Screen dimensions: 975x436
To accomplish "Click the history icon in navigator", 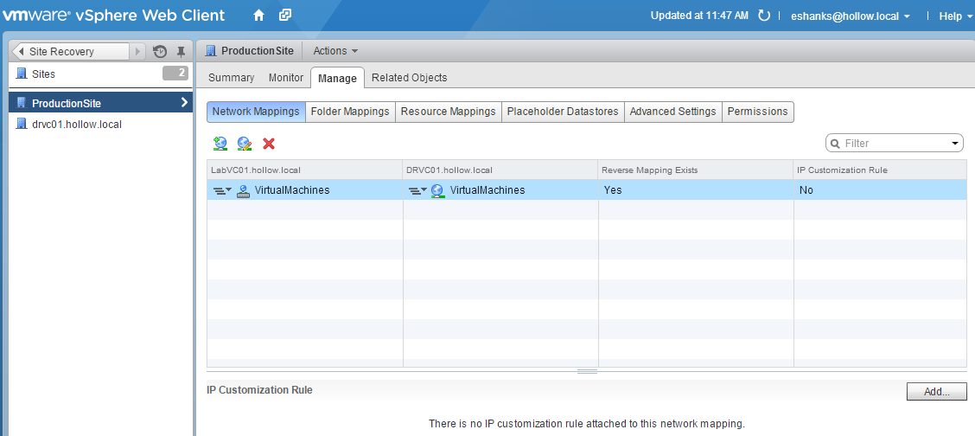I will pyautogui.click(x=160, y=52).
